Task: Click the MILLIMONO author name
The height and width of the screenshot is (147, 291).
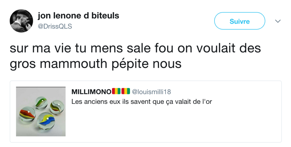Action: pos(91,92)
